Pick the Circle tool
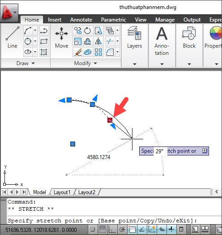Screen dimensions: 222x235 coord(28,41)
